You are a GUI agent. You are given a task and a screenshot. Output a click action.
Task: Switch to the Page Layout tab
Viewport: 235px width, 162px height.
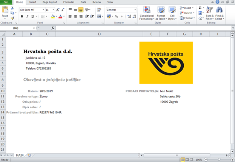pos(50,2)
